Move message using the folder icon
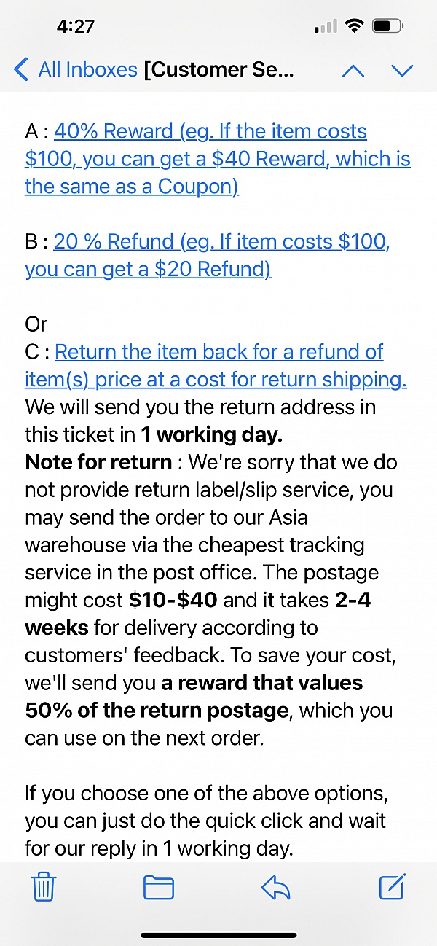The image size is (437, 946). click(x=159, y=887)
